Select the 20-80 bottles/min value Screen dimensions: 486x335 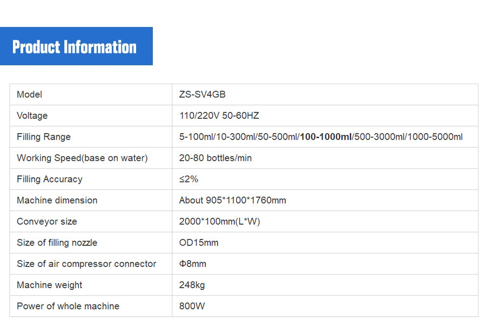215,158
